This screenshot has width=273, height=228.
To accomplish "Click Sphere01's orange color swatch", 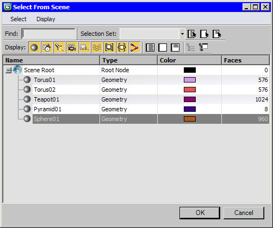I will click(190, 119).
